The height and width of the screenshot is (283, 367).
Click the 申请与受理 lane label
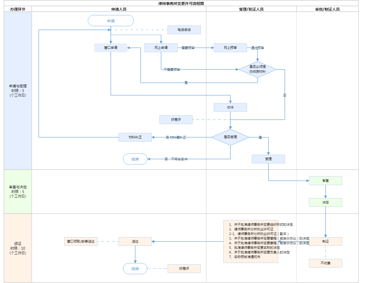(x=18, y=91)
